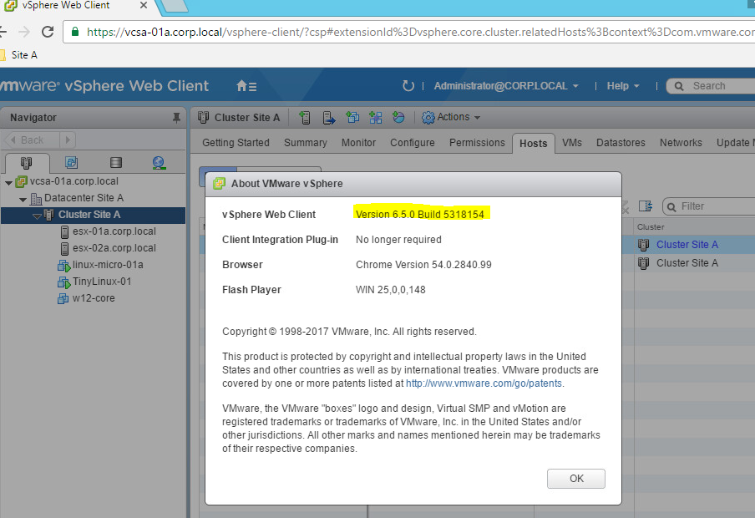Click the cluster icon in the object title bar
This screenshot has width=755, height=518.
pyautogui.click(x=203, y=117)
